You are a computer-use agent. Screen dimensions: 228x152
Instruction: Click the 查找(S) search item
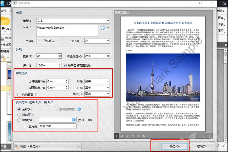click(x=221, y=11)
